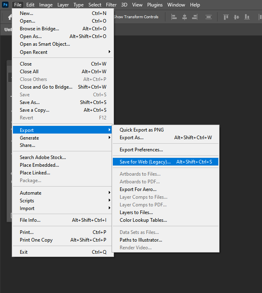
Task: Expand the Automate submenu
Action: 63,193
